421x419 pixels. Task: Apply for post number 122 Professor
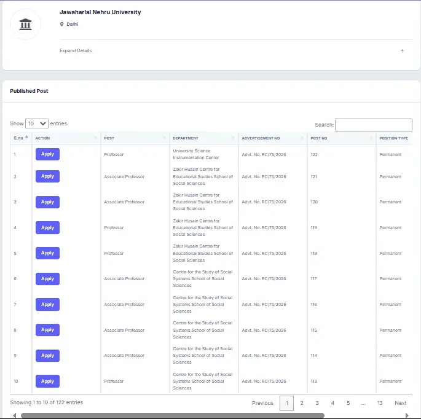coord(47,154)
